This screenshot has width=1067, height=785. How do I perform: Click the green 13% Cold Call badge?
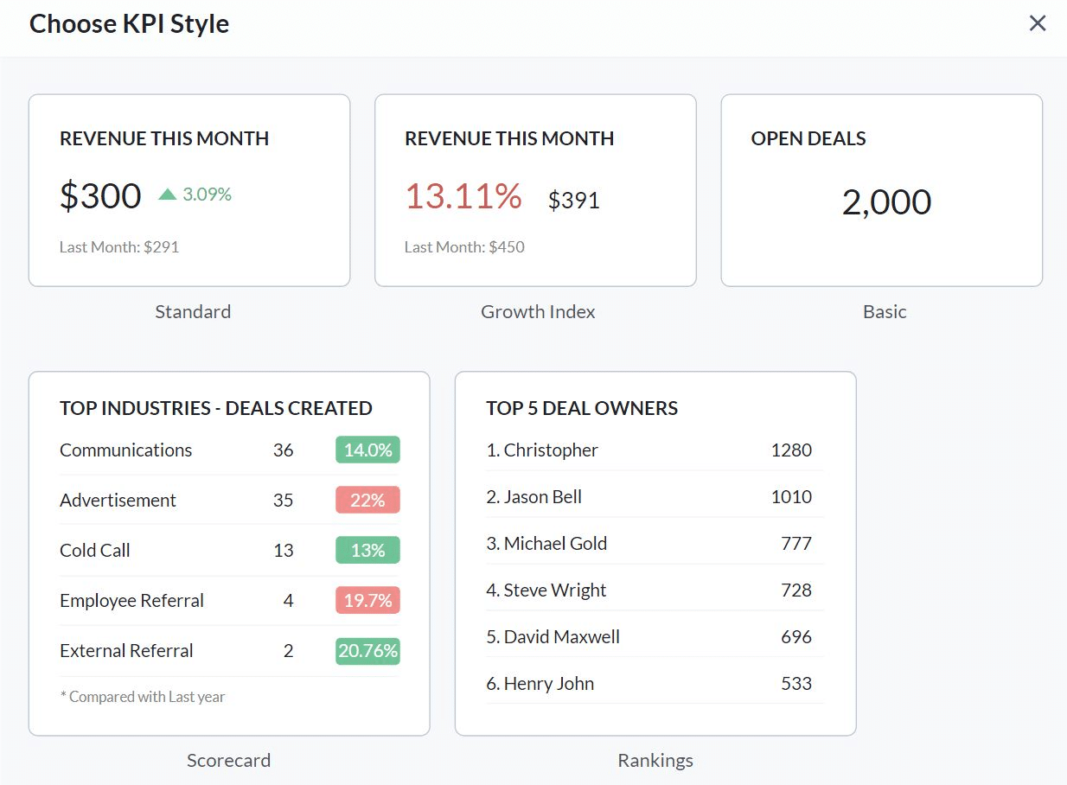(367, 550)
